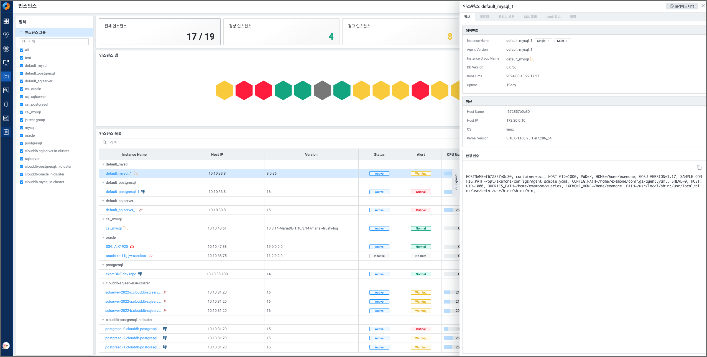The image size is (707, 357).
Task: Toggle the All instance groups checkbox
Action: pyautogui.click(x=22, y=50)
